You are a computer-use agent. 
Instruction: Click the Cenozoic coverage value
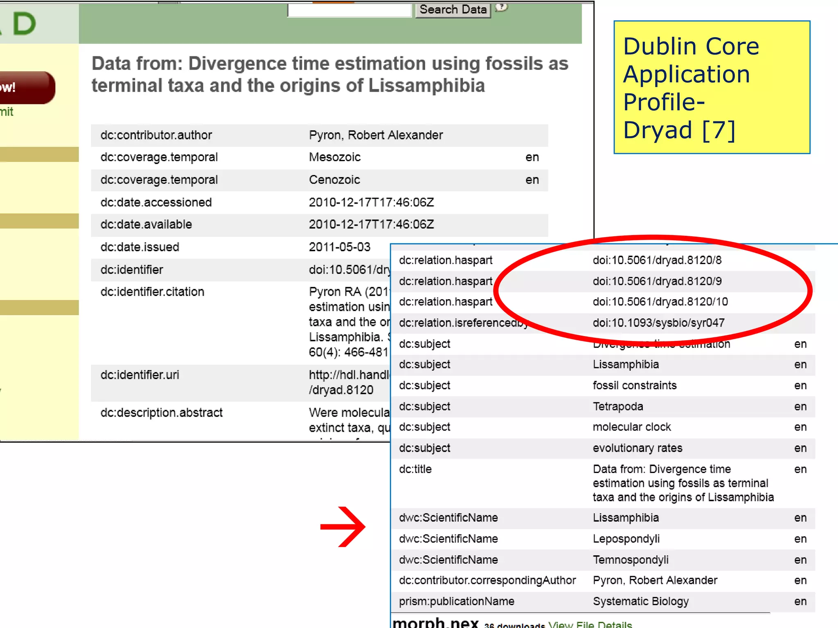[335, 179]
